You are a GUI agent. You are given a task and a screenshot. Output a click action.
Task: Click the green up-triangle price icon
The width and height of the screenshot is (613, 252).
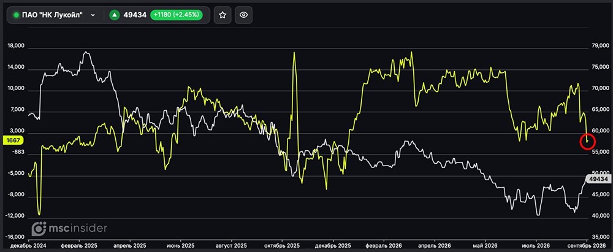pos(115,15)
